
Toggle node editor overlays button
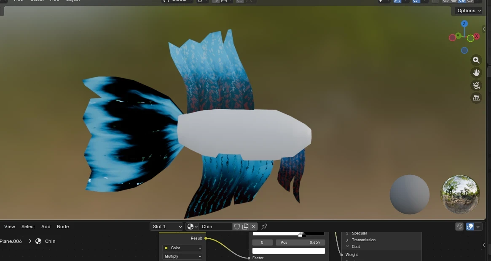[x=470, y=227]
